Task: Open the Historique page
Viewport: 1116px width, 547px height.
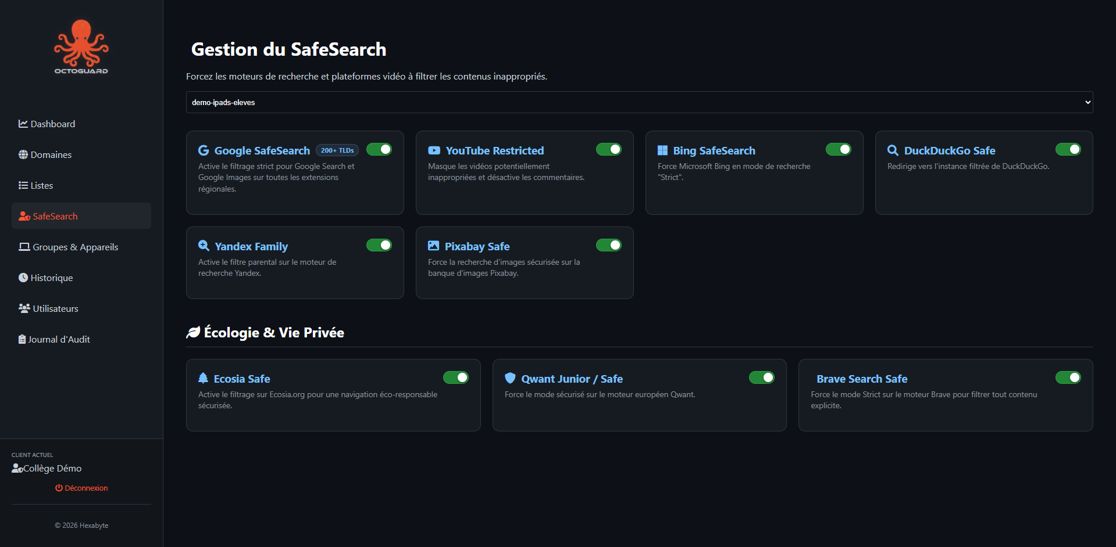Action: pos(81,278)
